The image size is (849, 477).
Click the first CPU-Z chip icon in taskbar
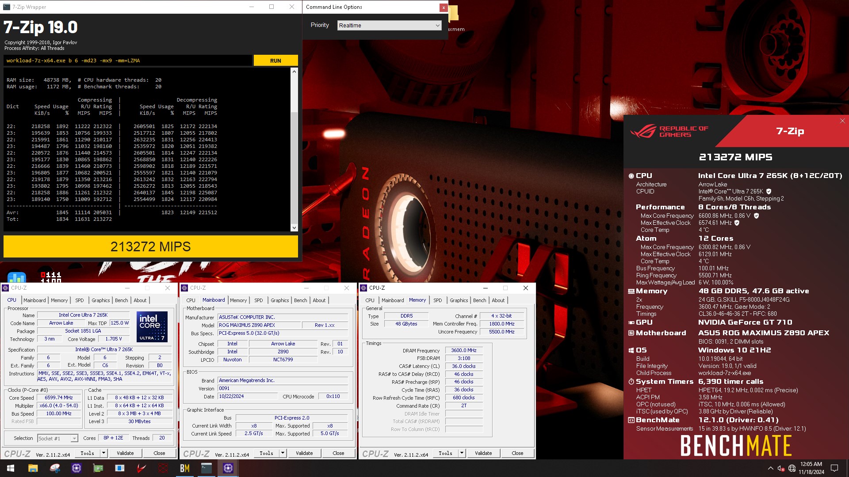pyautogui.click(x=76, y=468)
